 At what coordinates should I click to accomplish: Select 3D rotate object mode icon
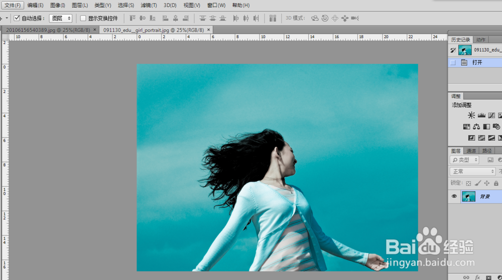[x=315, y=18]
